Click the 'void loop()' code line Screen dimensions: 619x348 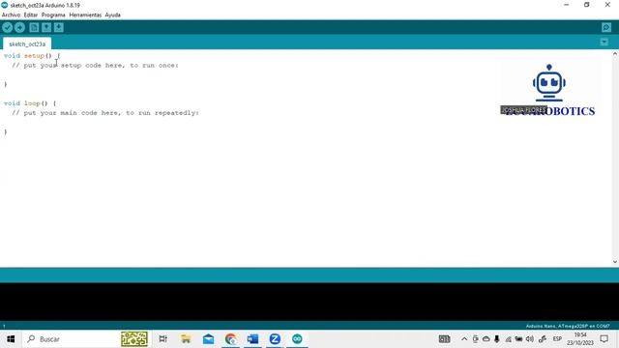tap(30, 103)
